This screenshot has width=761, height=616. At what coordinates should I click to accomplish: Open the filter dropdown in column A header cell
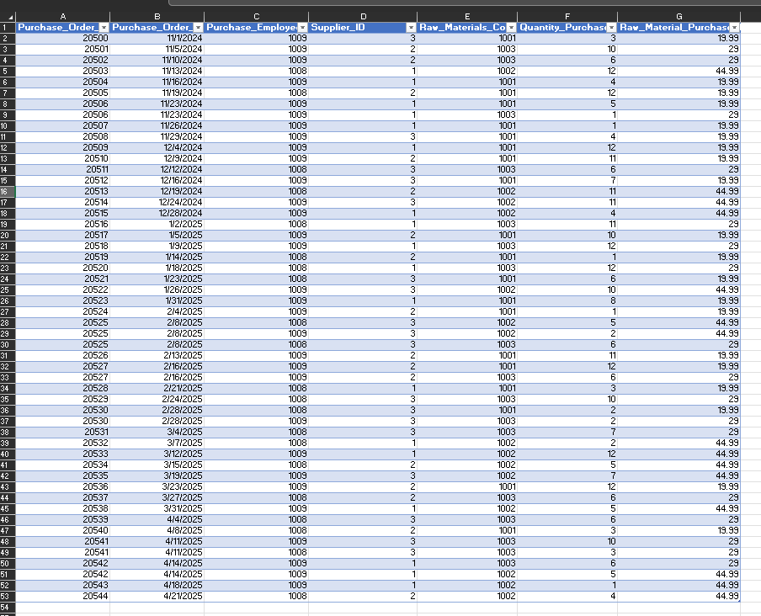click(104, 28)
